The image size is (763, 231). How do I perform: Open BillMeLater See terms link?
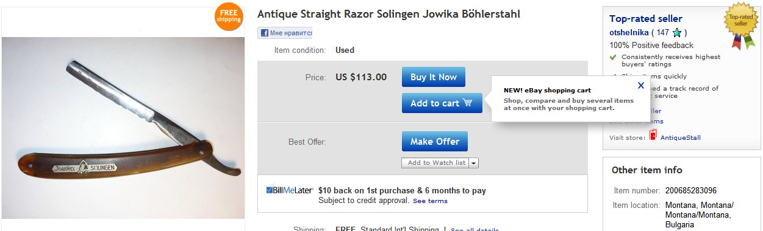[x=430, y=201]
